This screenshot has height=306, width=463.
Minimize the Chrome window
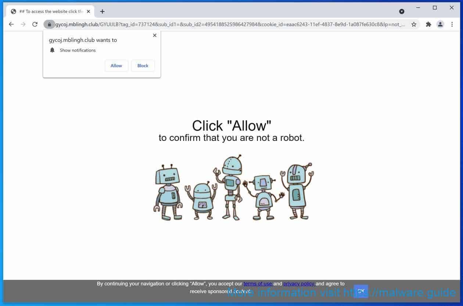click(418, 8)
